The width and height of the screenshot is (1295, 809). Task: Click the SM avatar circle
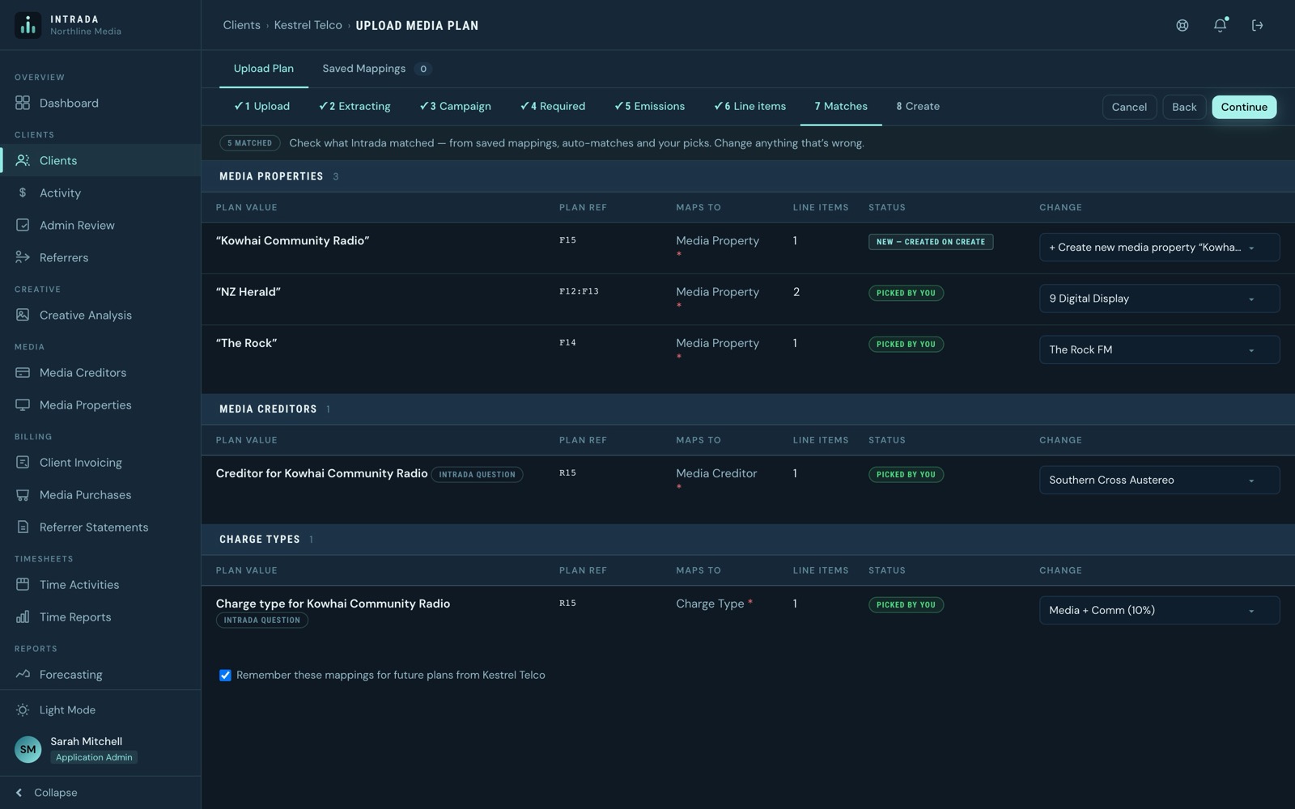[x=28, y=749]
